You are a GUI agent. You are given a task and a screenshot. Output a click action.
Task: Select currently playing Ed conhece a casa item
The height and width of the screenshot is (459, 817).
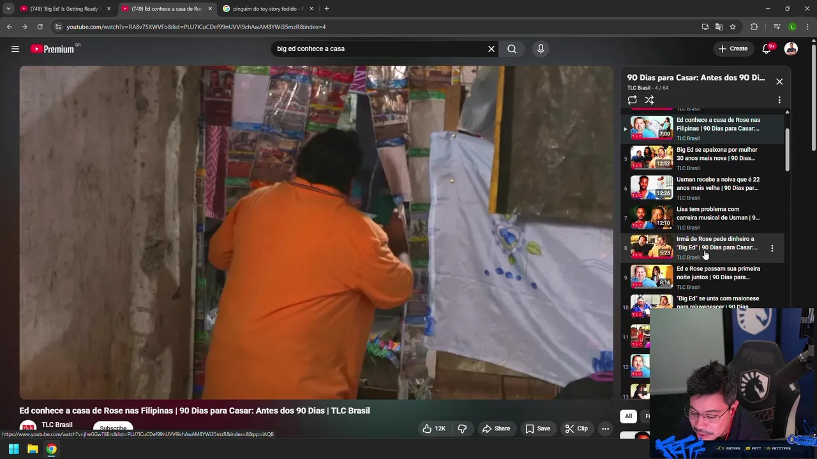coord(702,128)
